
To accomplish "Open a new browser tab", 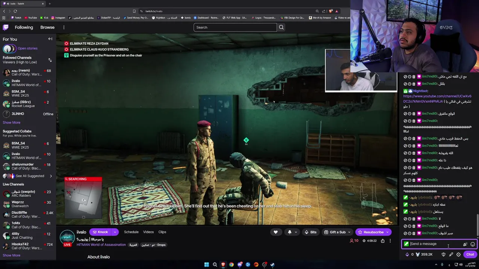I will 50,4.
